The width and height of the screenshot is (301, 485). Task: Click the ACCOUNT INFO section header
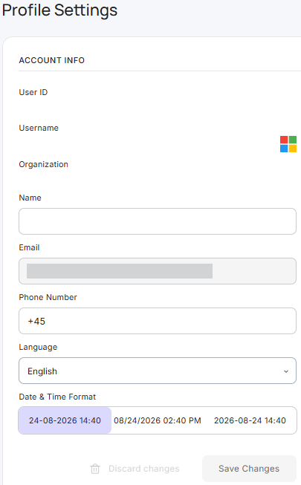pos(52,60)
